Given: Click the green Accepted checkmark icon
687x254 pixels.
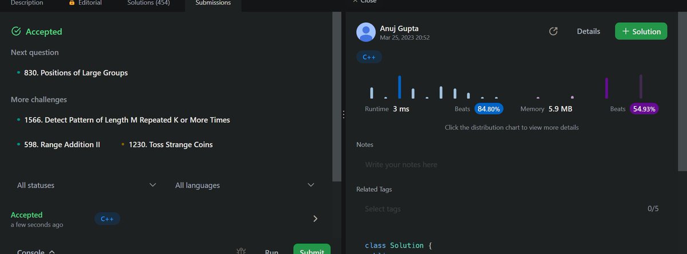Looking at the screenshot, I should 17,32.
